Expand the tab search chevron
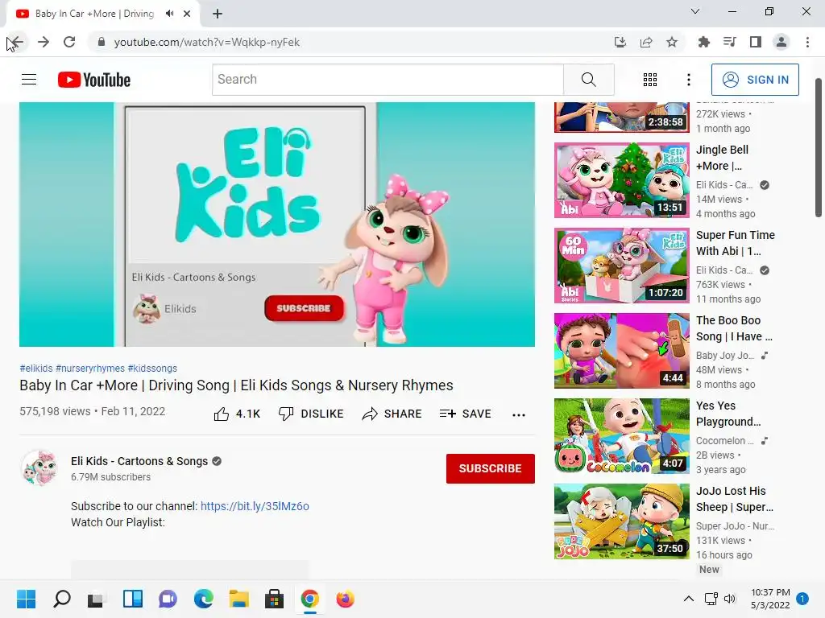The width and height of the screenshot is (825, 618). coord(695,11)
